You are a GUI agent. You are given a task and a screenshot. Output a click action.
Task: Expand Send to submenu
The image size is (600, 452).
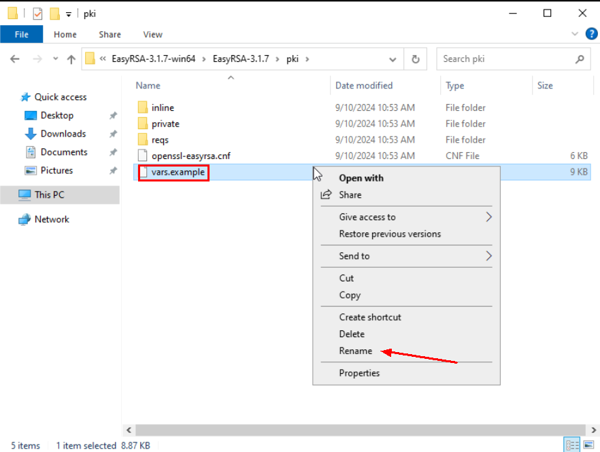pyautogui.click(x=488, y=256)
